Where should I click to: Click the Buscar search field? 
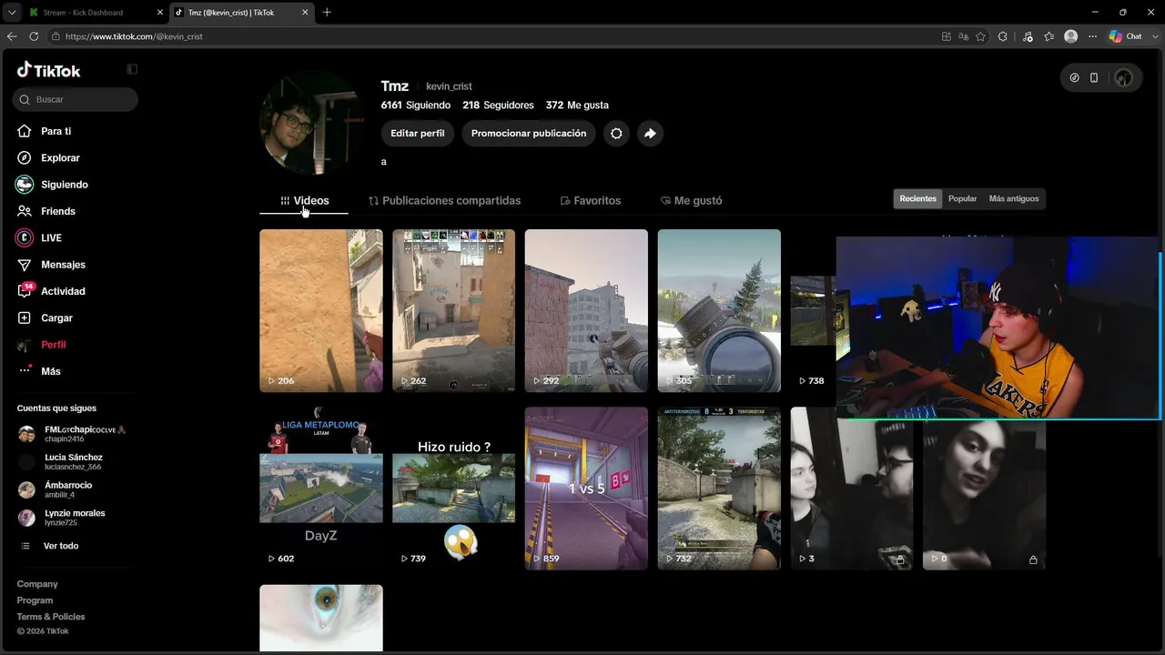tap(76, 99)
